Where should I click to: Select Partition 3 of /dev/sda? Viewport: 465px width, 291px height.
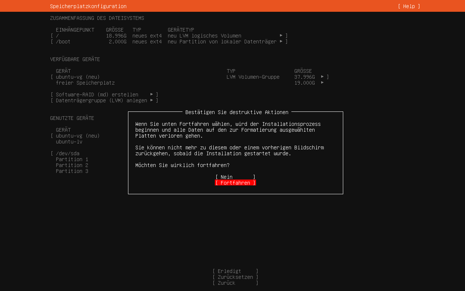(x=72, y=171)
